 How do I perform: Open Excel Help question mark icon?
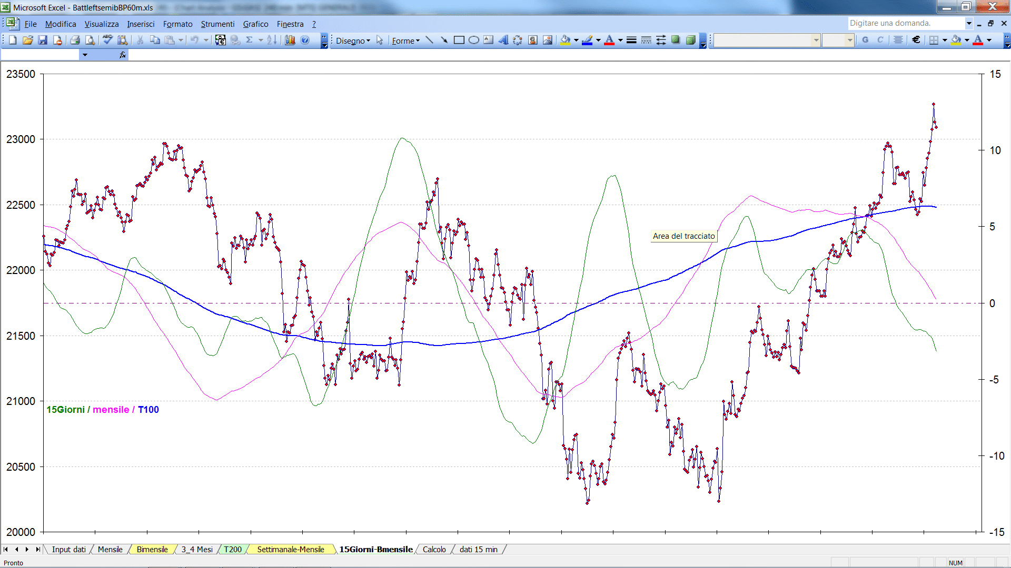pos(305,40)
